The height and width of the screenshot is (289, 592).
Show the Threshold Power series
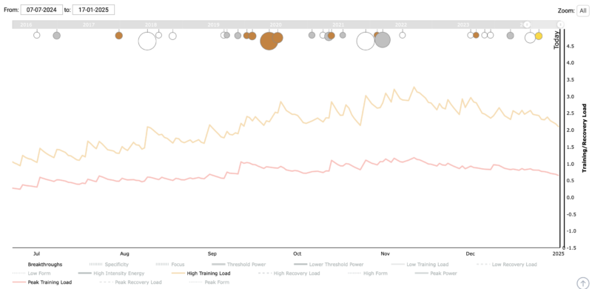(x=238, y=265)
